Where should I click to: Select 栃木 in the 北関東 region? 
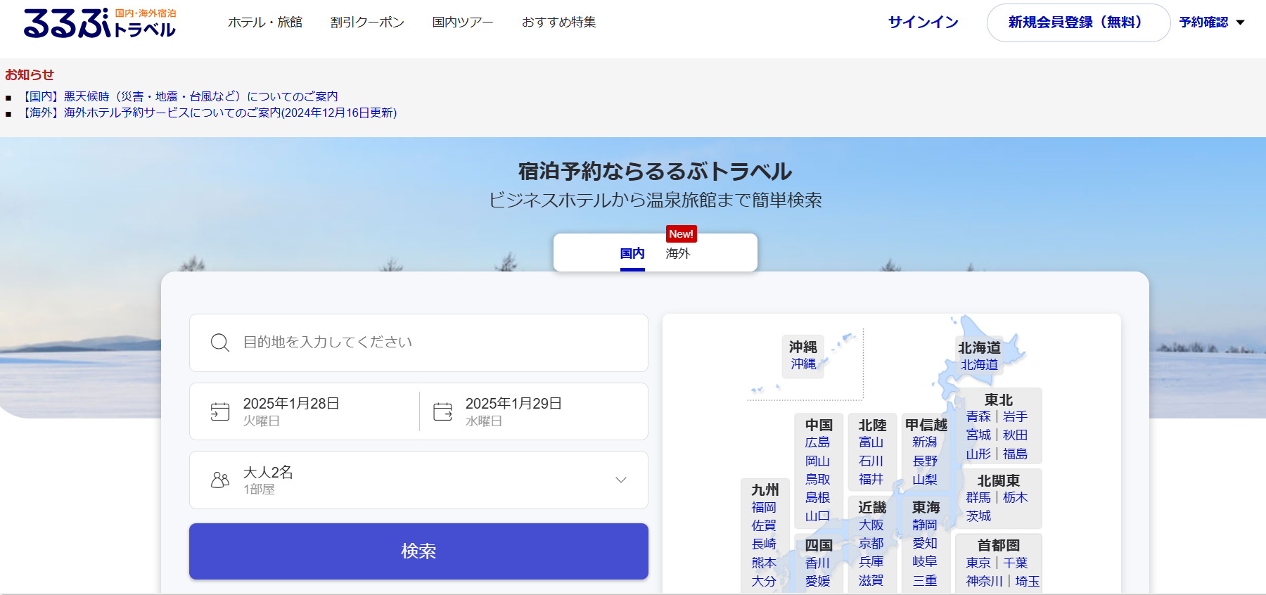click(1015, 498)
